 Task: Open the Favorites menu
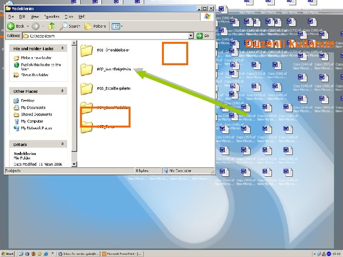click(51, 17)
